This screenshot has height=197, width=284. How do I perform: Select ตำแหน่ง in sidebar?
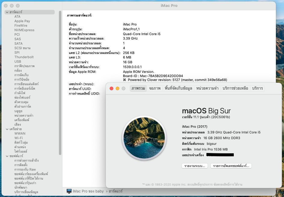(20, 147)
